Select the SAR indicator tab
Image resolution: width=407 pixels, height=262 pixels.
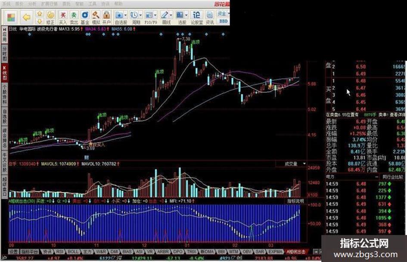point(260,252)
